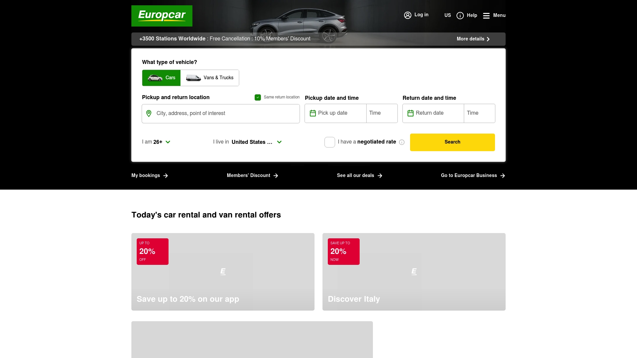637x358 pixels.
Task: Enable I have a negotiated rate
Action: click(x=329, y=142)
